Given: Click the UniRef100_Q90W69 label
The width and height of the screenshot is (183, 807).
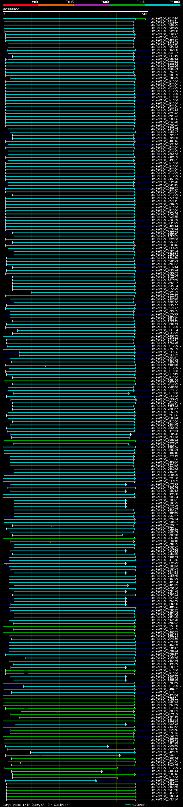Looking at the screenshot, I should (164, 746).
